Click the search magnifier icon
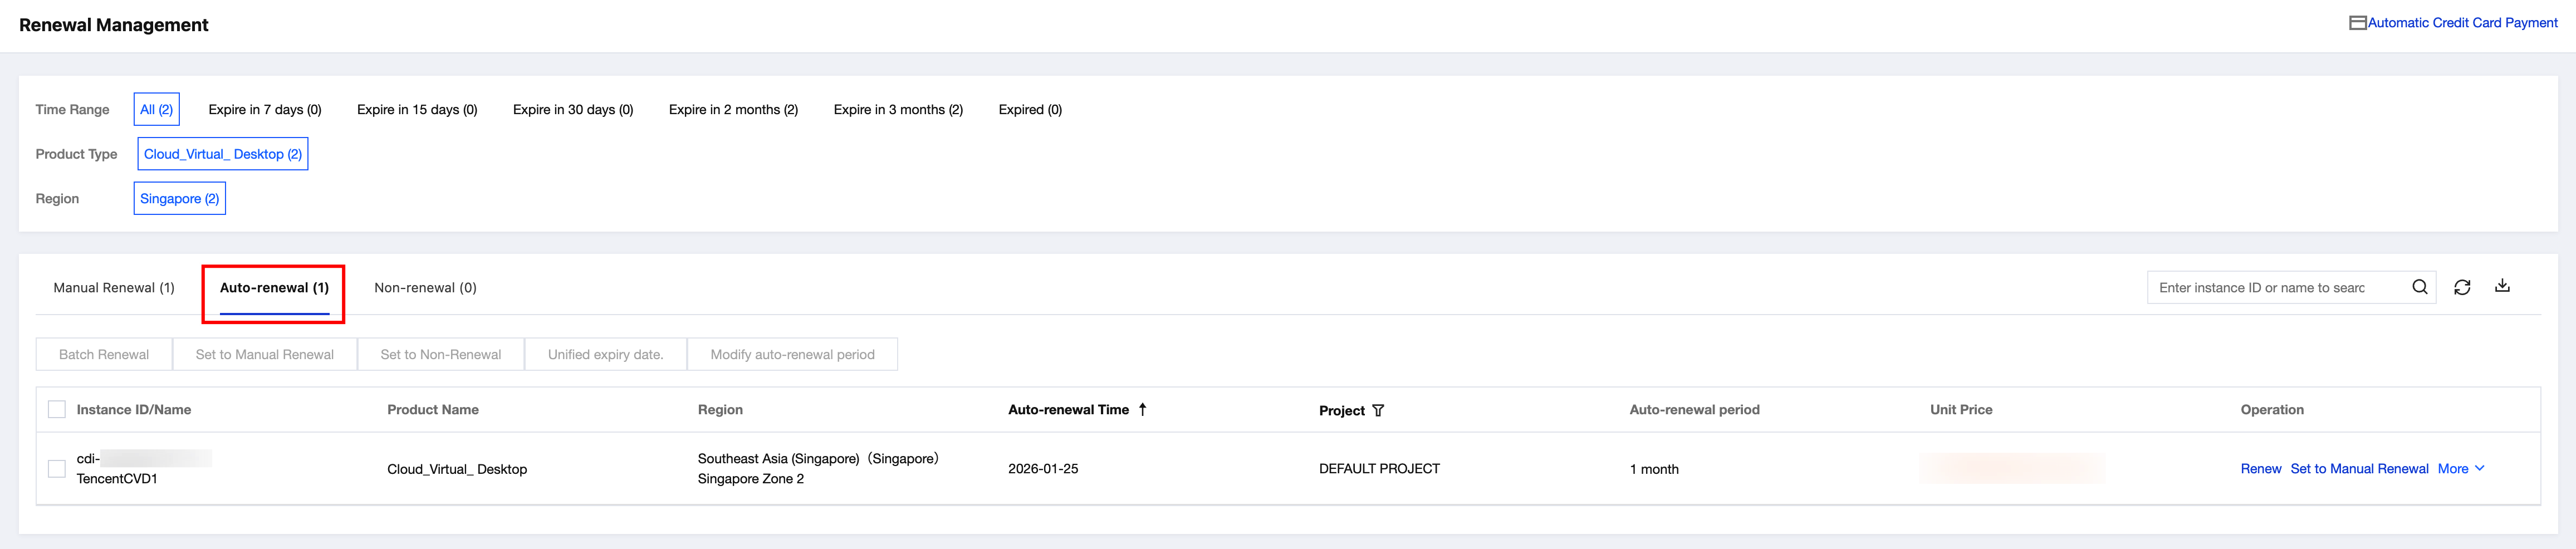This screenshot has height=549, width=2576. (2419, 287)
